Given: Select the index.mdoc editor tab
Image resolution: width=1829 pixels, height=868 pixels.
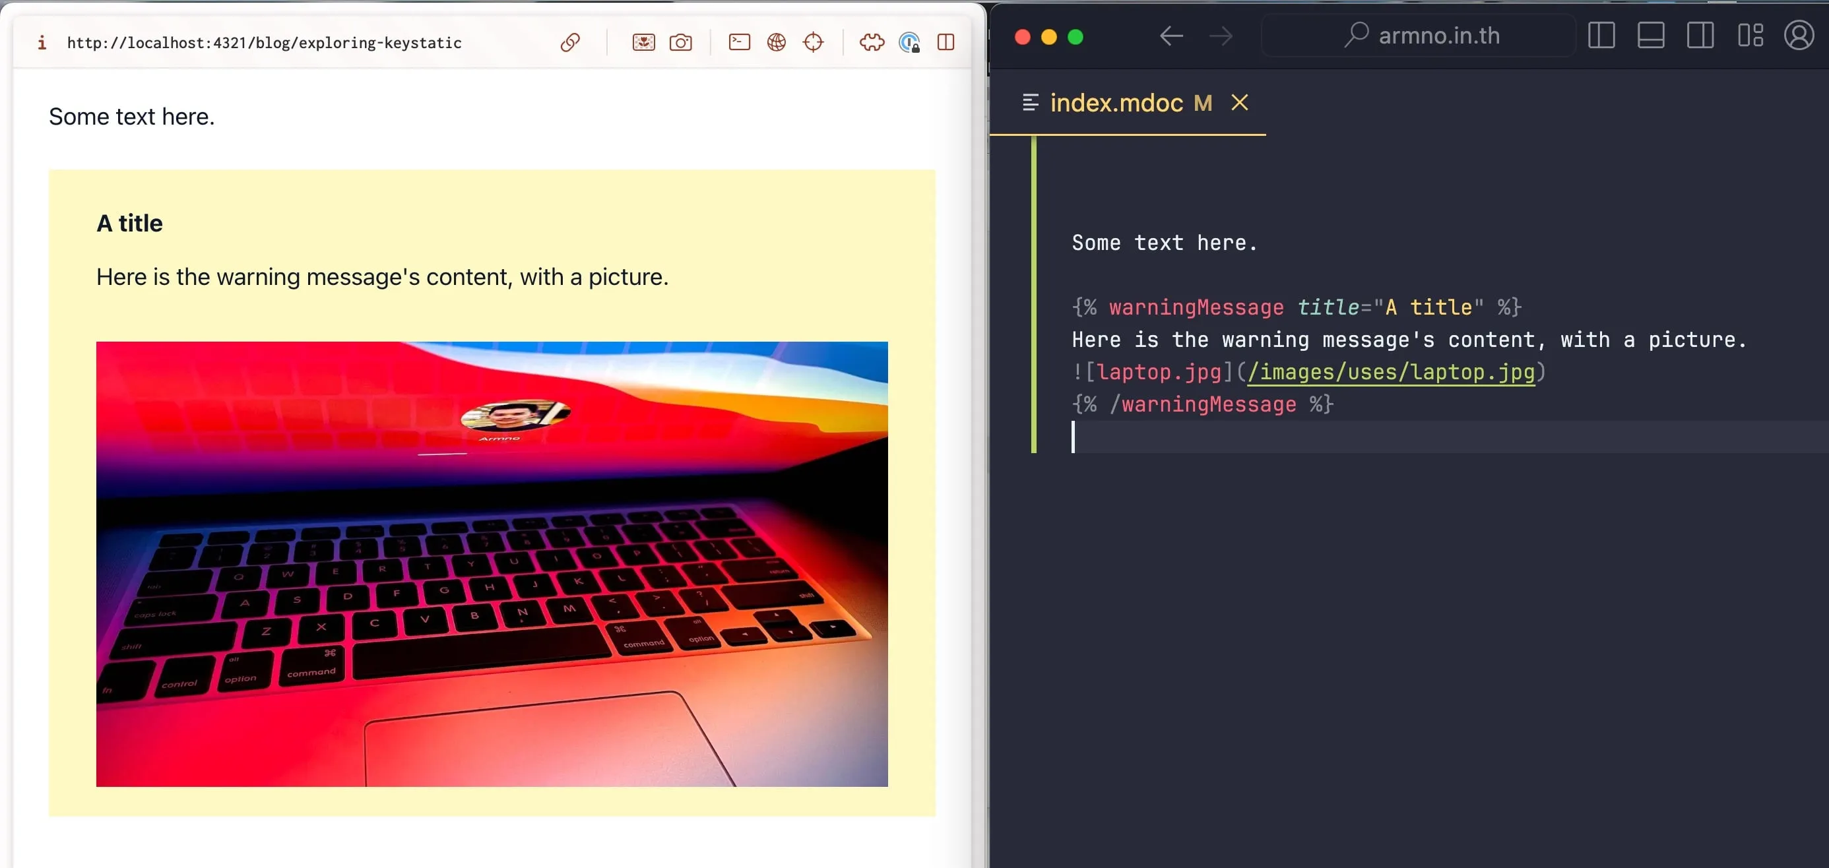Looking at the screenshot, I should coord(1116,104).
